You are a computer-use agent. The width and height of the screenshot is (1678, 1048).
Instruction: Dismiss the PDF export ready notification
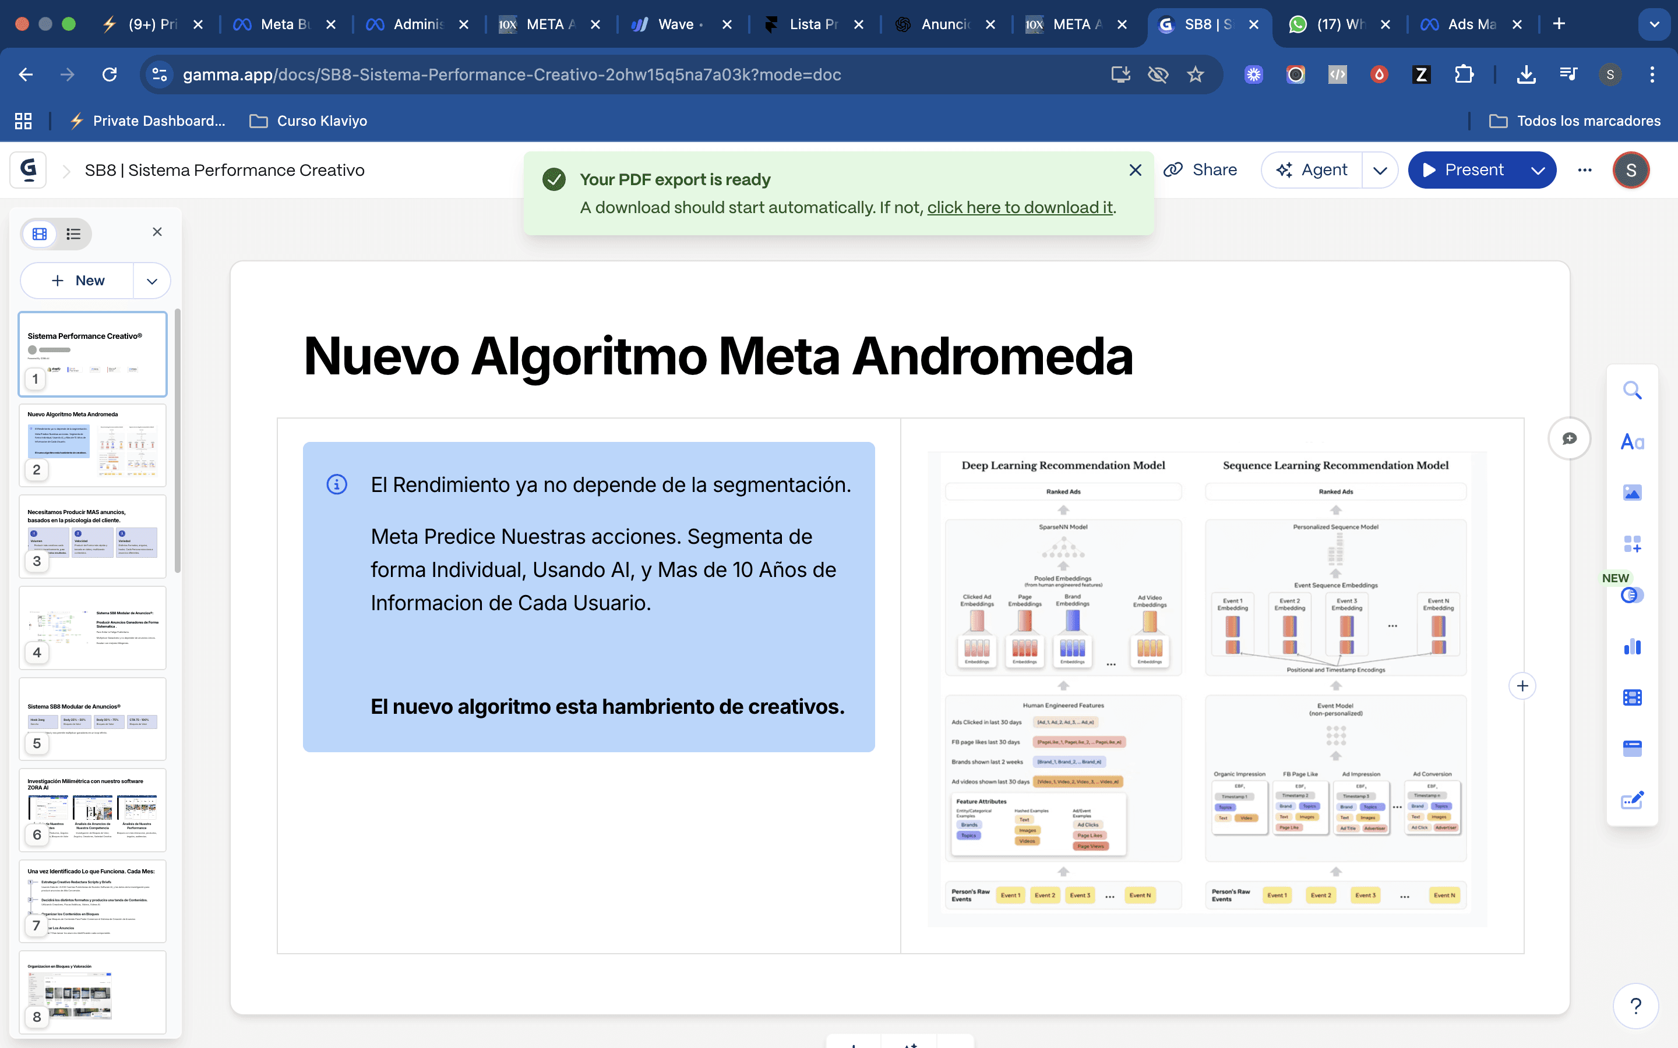[1135, 170]
